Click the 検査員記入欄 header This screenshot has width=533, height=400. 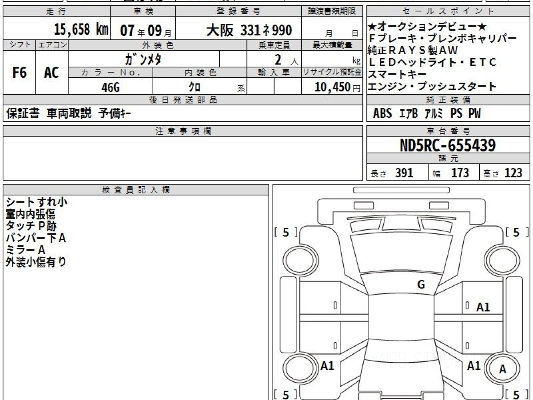coord(136,190)
